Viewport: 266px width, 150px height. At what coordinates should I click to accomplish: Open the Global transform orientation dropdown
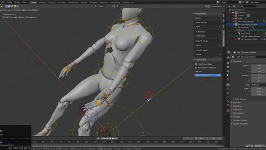pos(100,6)
